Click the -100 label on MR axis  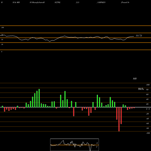point(148,133)
